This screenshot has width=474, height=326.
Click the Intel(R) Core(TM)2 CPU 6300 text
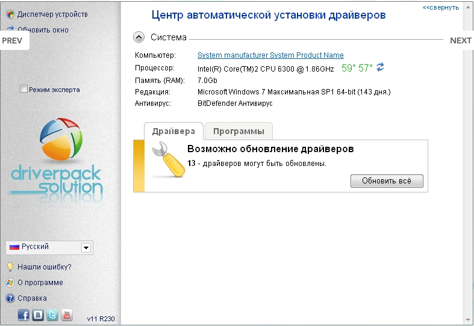266,69
